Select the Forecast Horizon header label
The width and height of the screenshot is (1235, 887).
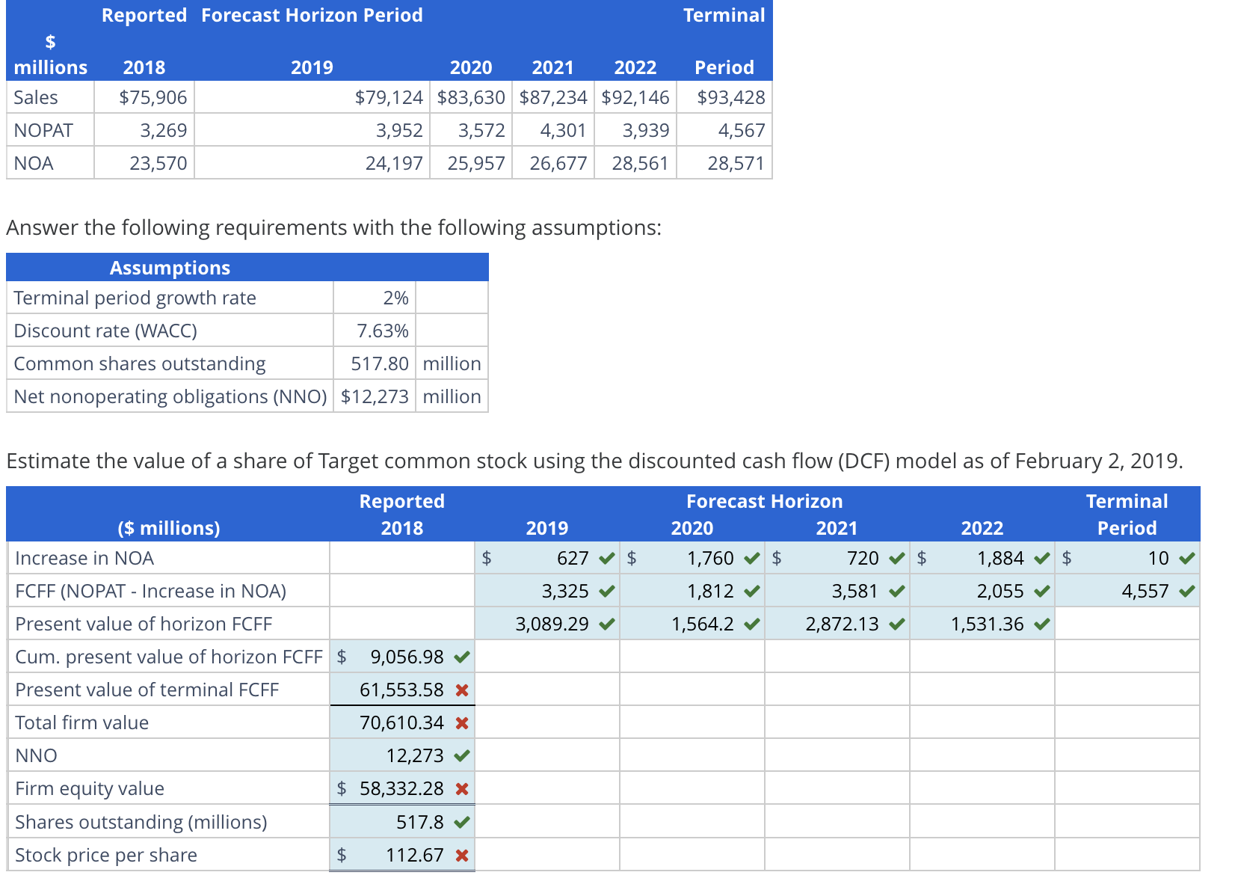pyautogui.click(x=764, y=500)
